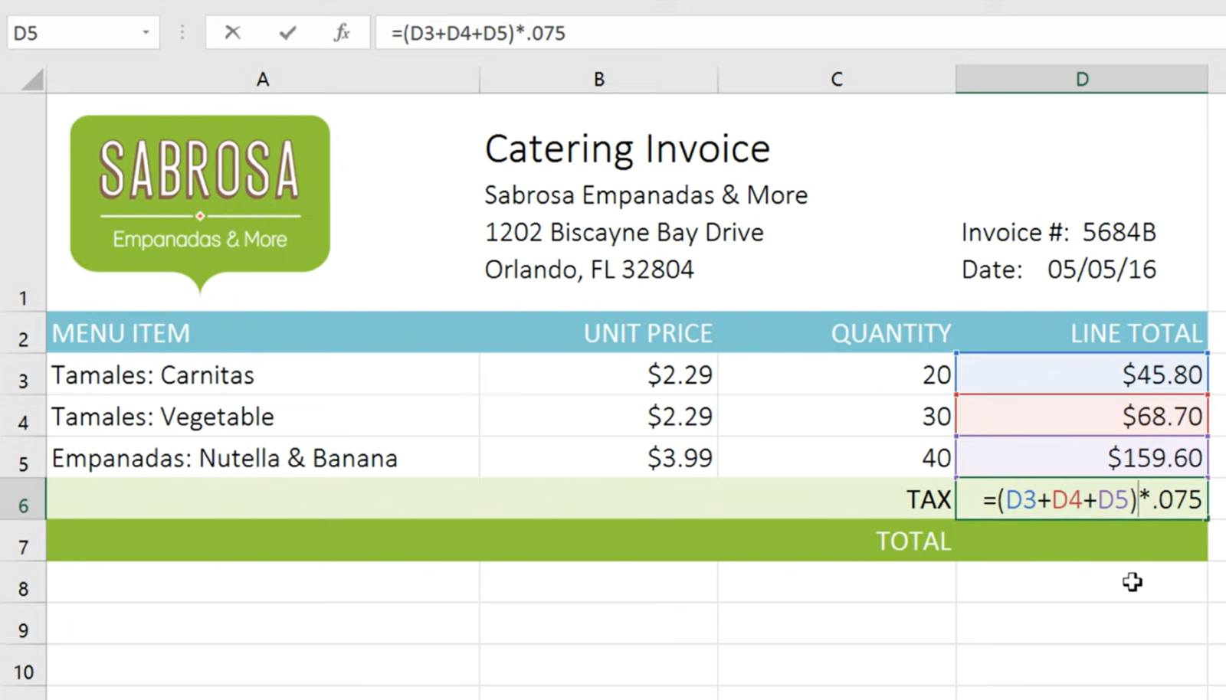Click the Enter checkmark formula button
Image resolution: width=1226 pixels, height=700 pixels.
tap(287, 33)
